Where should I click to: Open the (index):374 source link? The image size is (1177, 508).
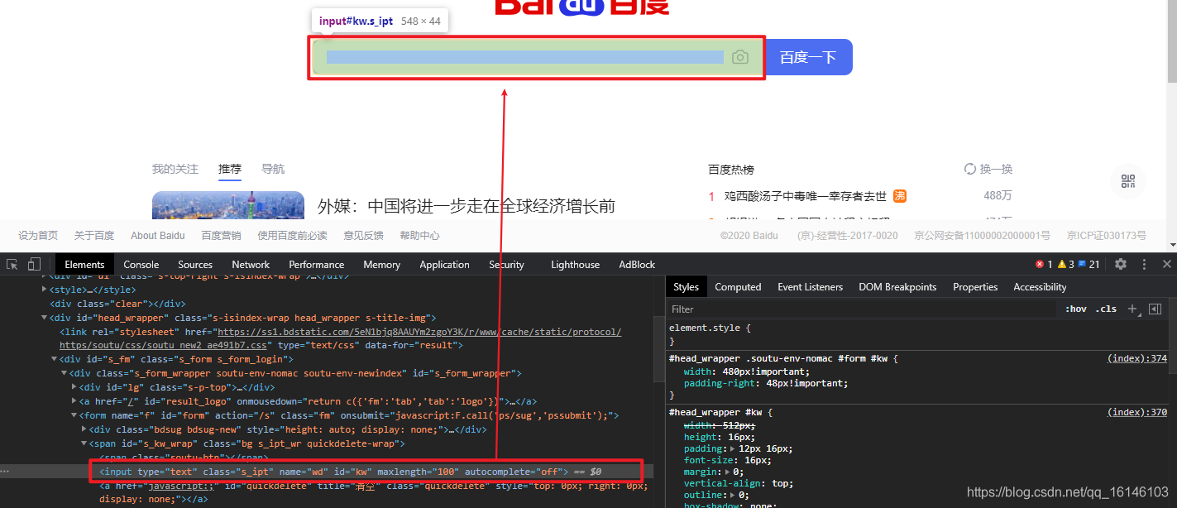coord(1137,358)
